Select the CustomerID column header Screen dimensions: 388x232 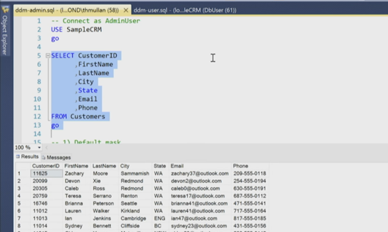(x=46, y=166)
